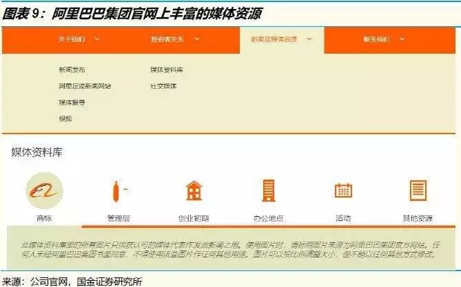Click the calendar icon for 活动
461x287 pixels.
tap(343, 191)
